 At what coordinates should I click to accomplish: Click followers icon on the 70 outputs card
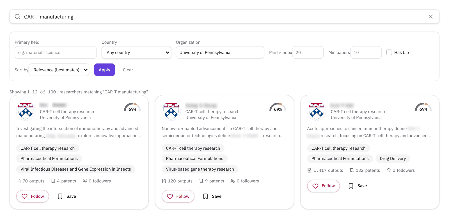[x=85, y=181]
